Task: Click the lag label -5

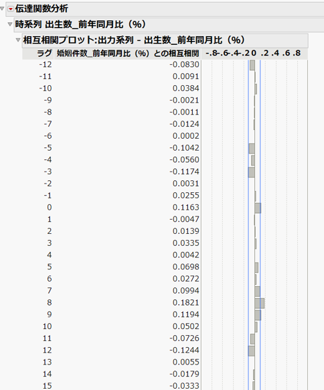Action: click(x=48, y=147)
